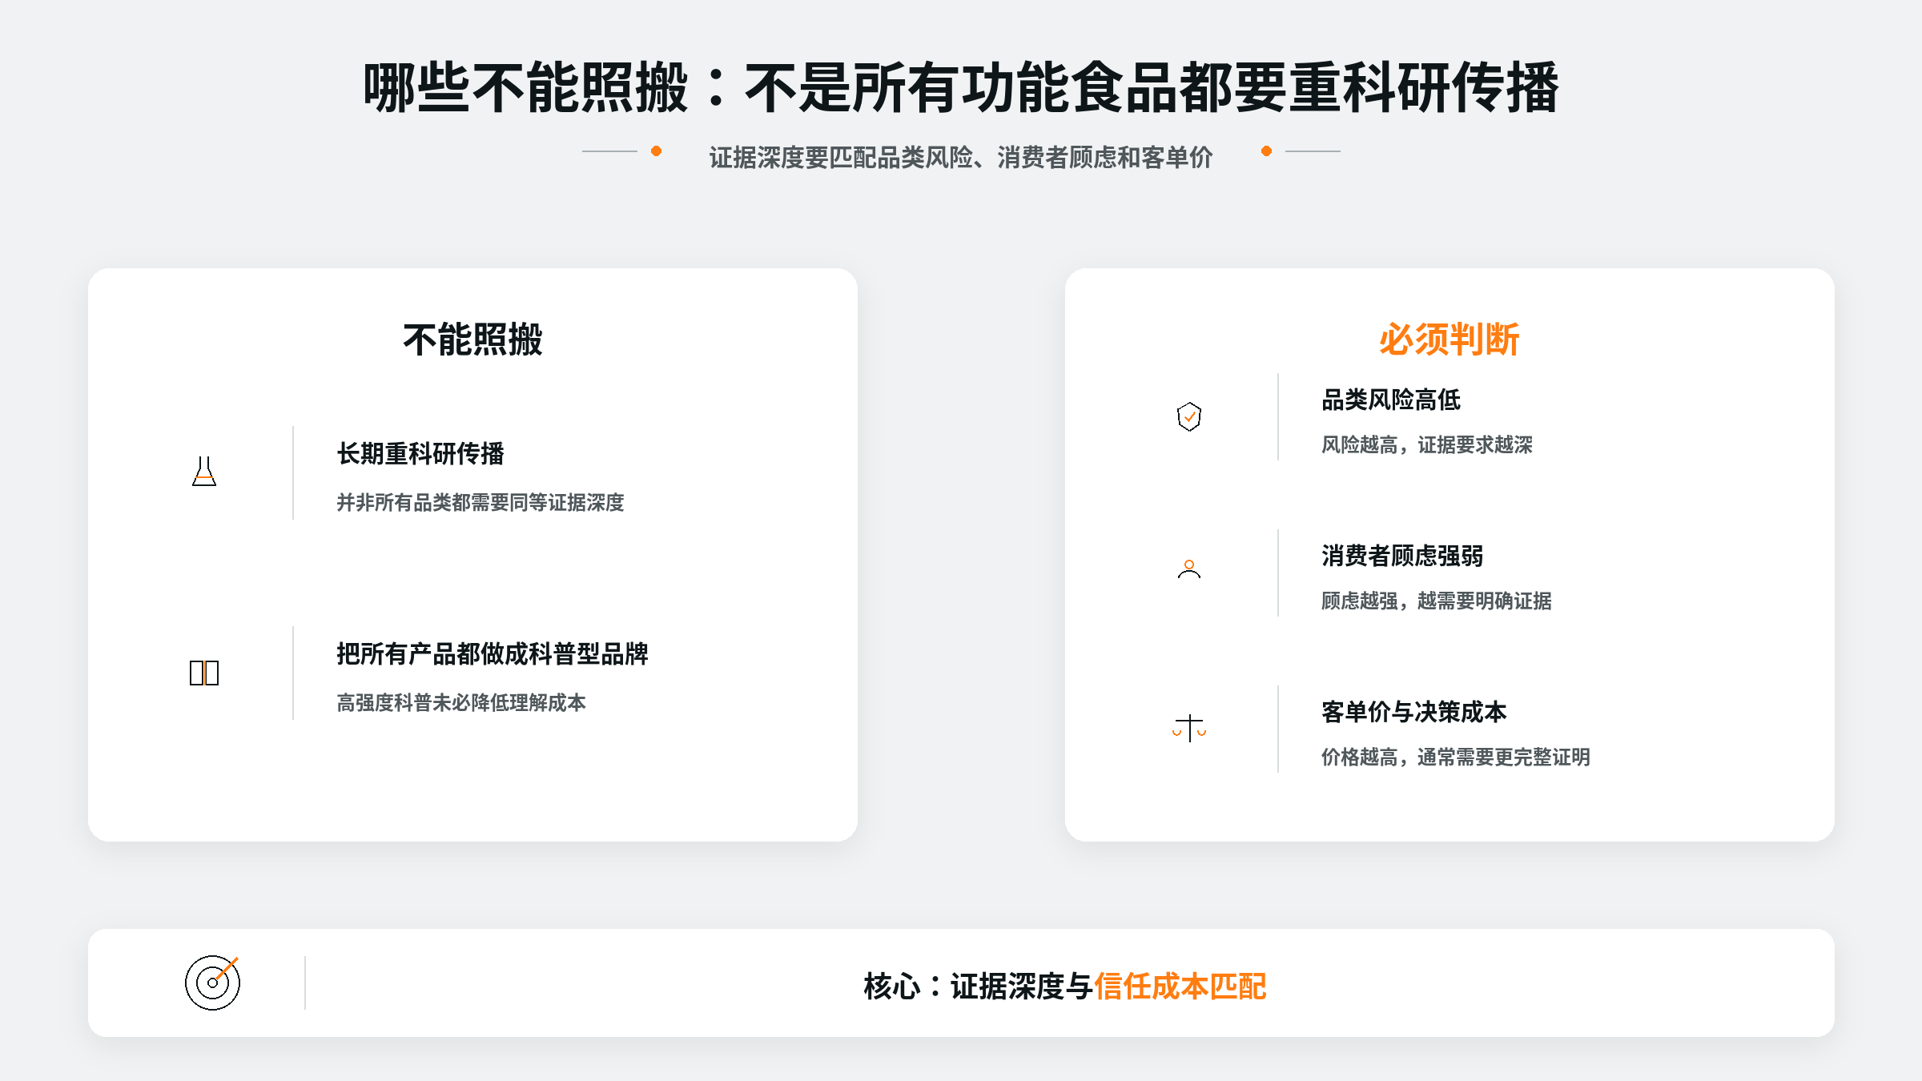Click the text 核心：证据深度与

978,986
